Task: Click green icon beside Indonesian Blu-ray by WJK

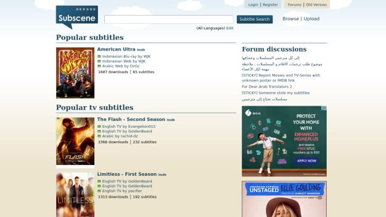Action: click(99, 56)
